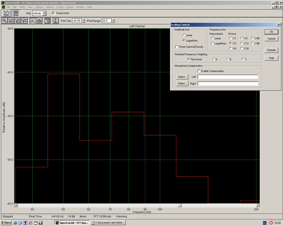
Task: Click the Run analyzer button
Action: [x=7, y=13]
